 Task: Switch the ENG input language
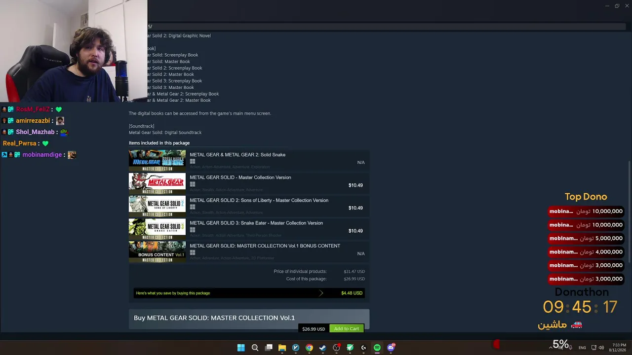[583, 348]
